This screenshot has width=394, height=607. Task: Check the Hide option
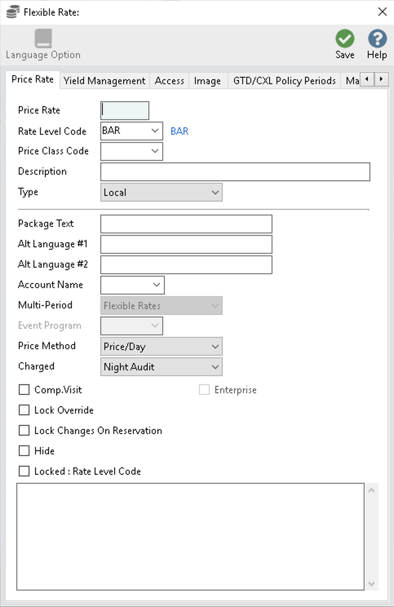(x=24, y=451)
